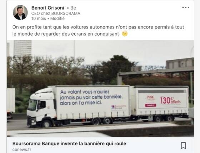This screenshot has width=200, height=153.
Task: Click the article card footer area
Action: pyautogui.click(x=100, y=145)
